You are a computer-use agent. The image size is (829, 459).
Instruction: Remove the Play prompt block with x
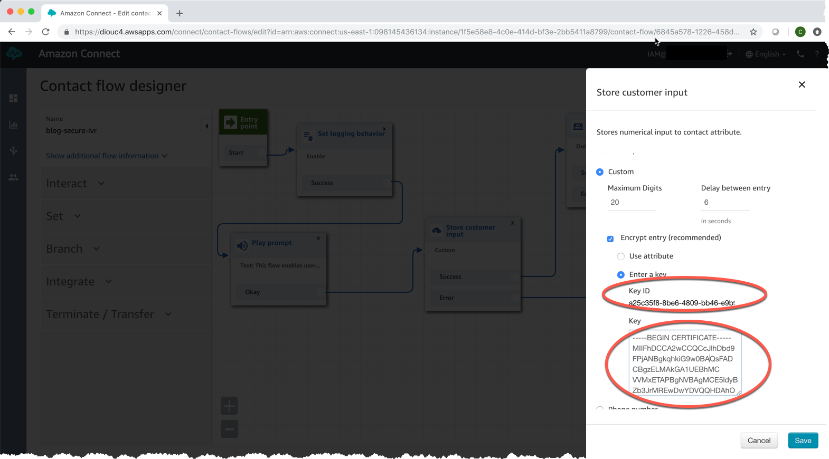point(318,238)
